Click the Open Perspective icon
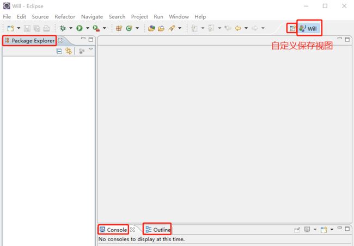This screenshot has height=246, width=354. pos(292,28)
